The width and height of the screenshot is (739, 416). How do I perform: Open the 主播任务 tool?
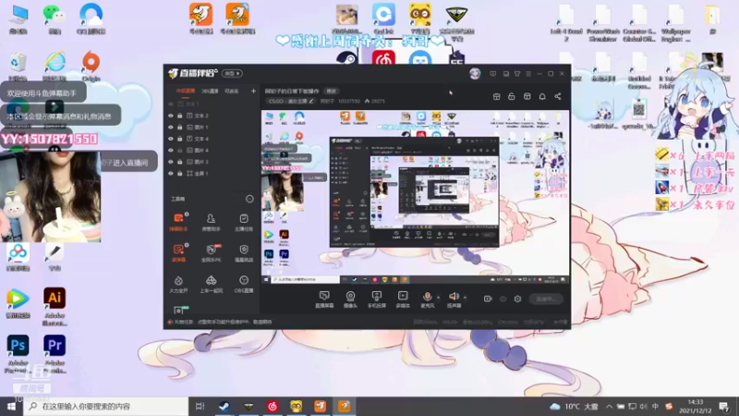click(244, 222)
